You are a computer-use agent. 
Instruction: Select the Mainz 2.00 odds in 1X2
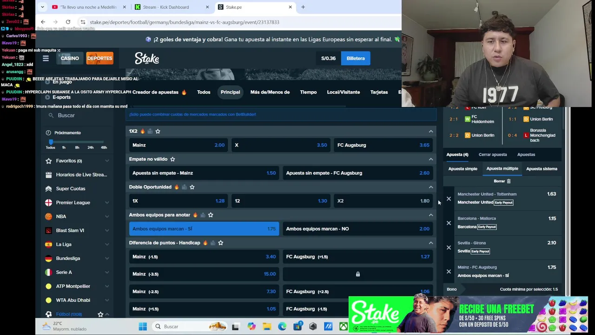pyautogui.click(x=178, y=145)
